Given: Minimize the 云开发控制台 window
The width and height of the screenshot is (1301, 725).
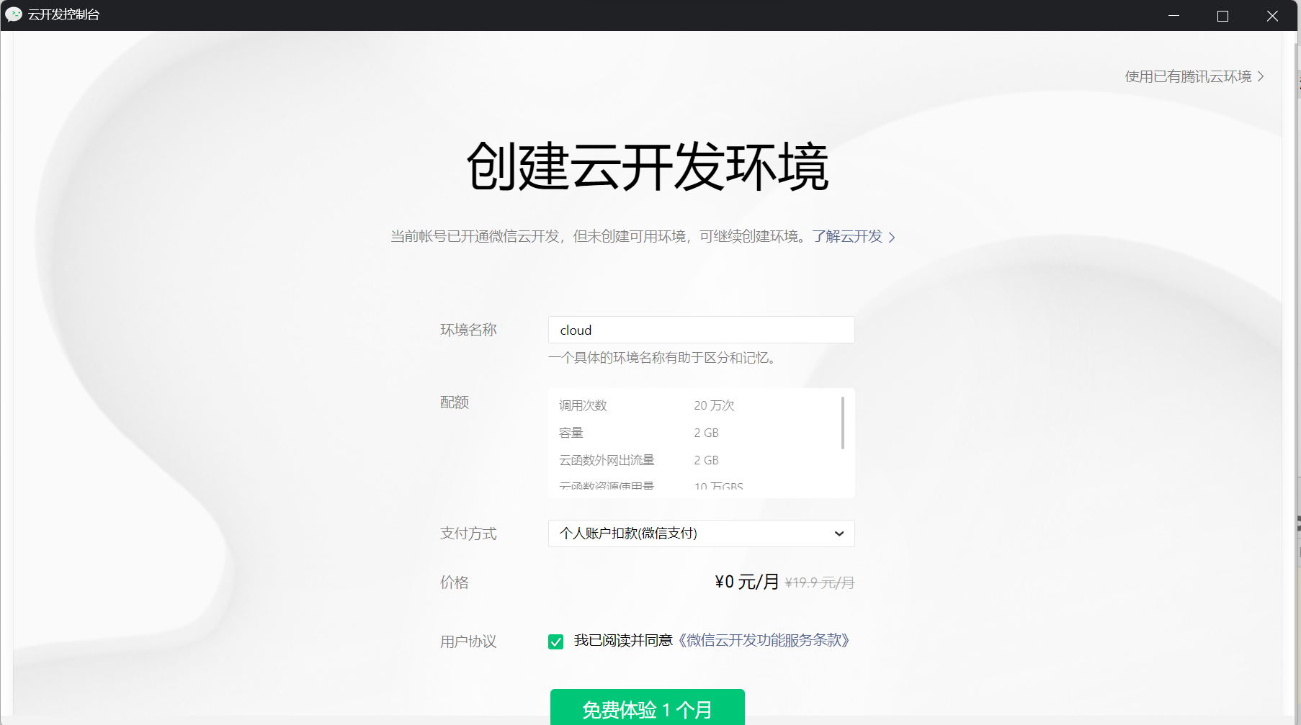Looking at the screenshot, I should coord(1173,15).
